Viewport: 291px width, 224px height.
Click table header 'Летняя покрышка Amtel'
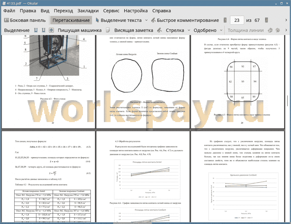(33, 191)
